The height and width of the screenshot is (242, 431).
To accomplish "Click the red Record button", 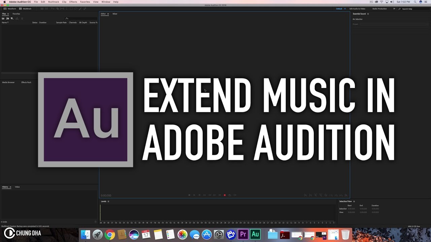I will tap(225, 195).
